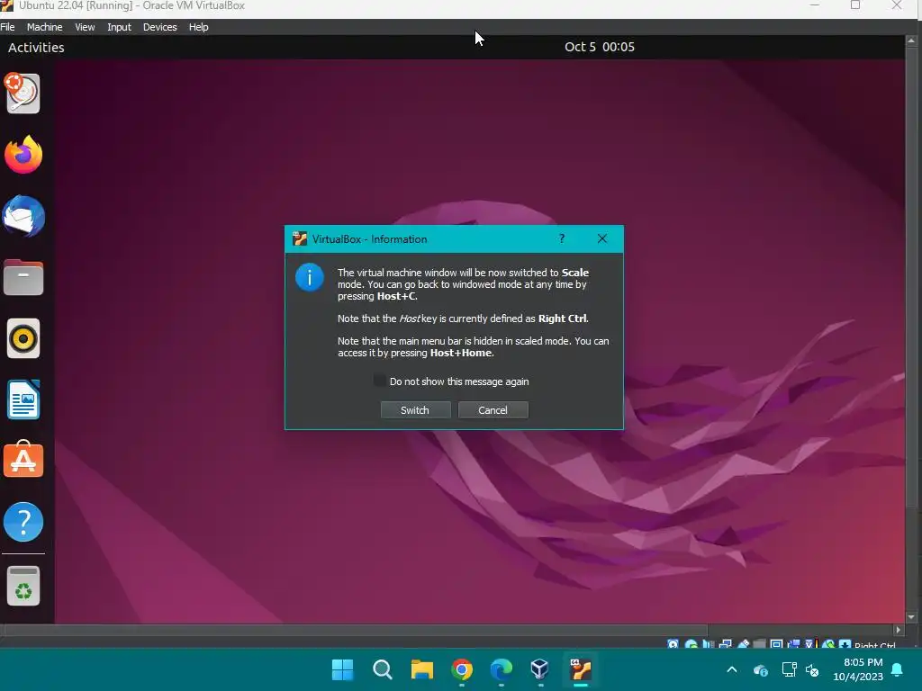Click Switch in the VirtualBox Information dialog
The height and width of the screenshot is (691, 922).
pyautogui.click(x=415, y=410)
